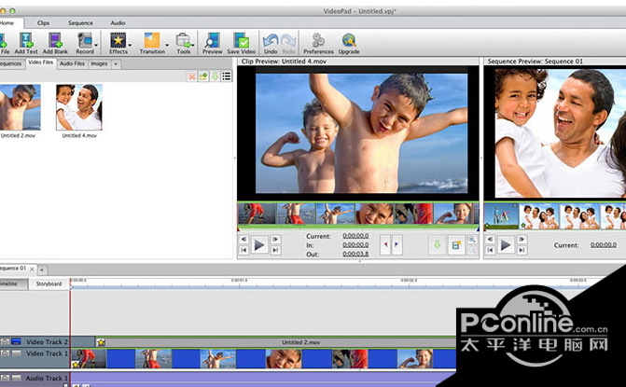Screen dimensions: 626x387
Task: Toggle Audio Track 1 mute button
Action: (x=17, y=378)
